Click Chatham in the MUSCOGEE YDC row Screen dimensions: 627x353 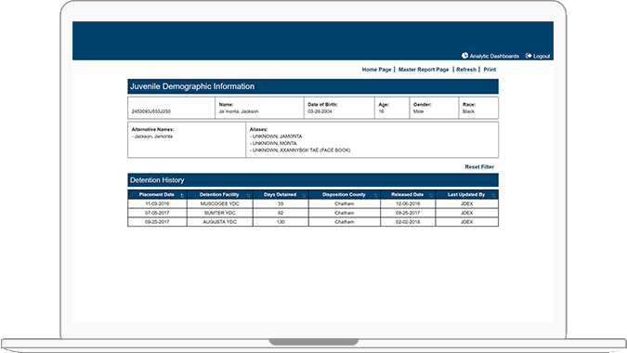tap(345, 203)
